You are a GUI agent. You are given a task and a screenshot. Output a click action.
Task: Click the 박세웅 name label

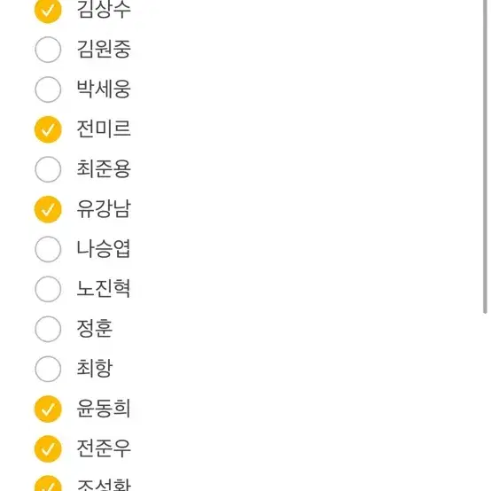pyautogui.click(x=104, y=90)
